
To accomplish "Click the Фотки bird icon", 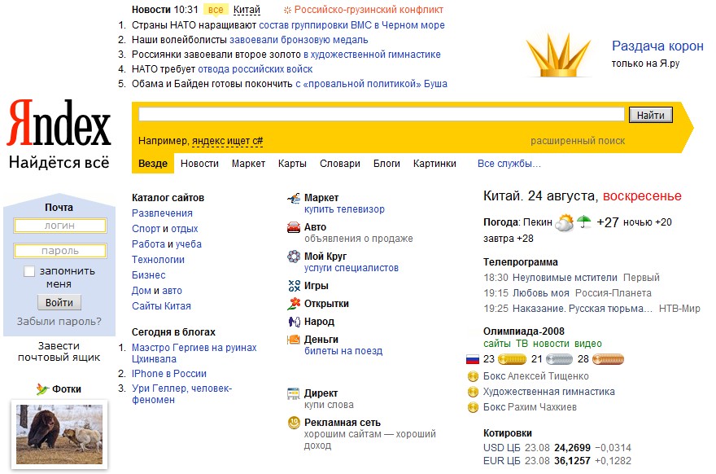I will click(42, 389).
